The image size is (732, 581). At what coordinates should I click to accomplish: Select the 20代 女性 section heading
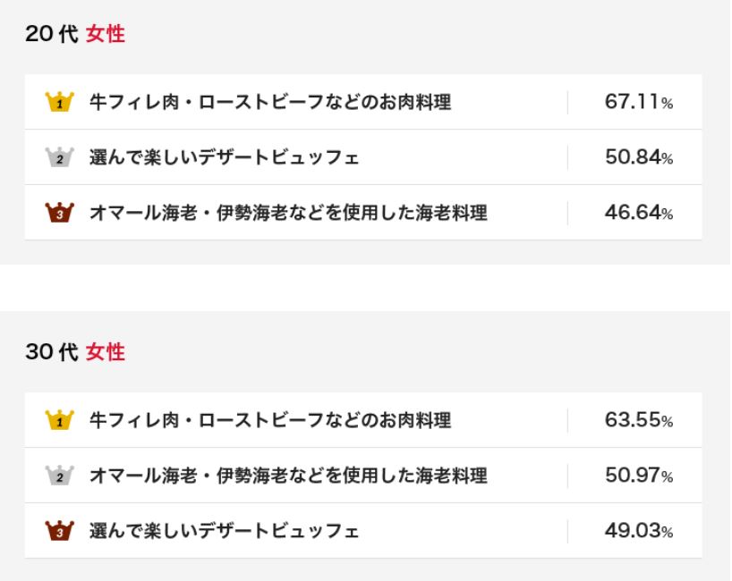point(75,35)
